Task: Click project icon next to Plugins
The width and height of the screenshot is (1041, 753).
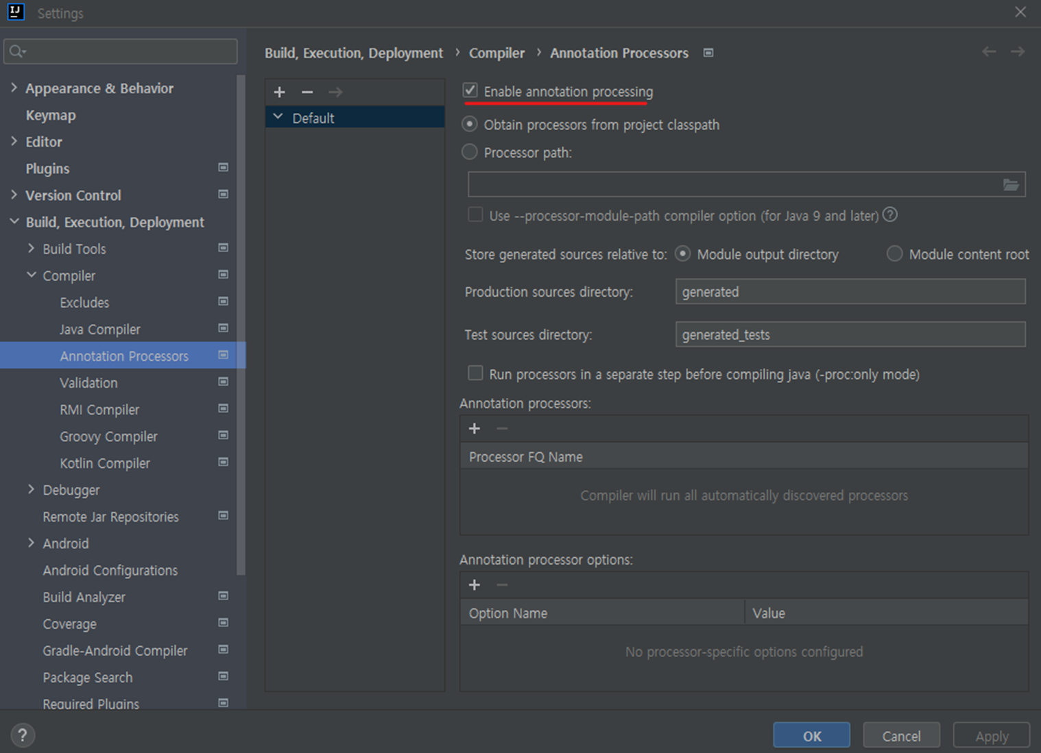Action: 223,168
